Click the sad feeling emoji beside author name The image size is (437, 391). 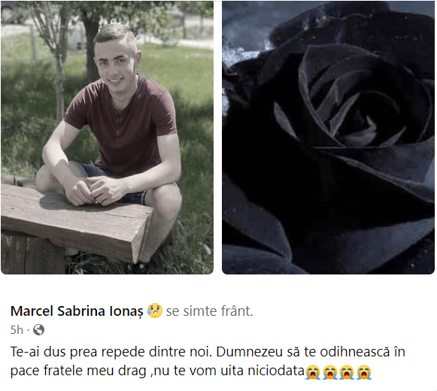click(154, 311)
